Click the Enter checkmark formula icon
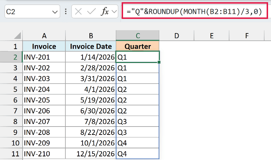 [x=91, y=12]
